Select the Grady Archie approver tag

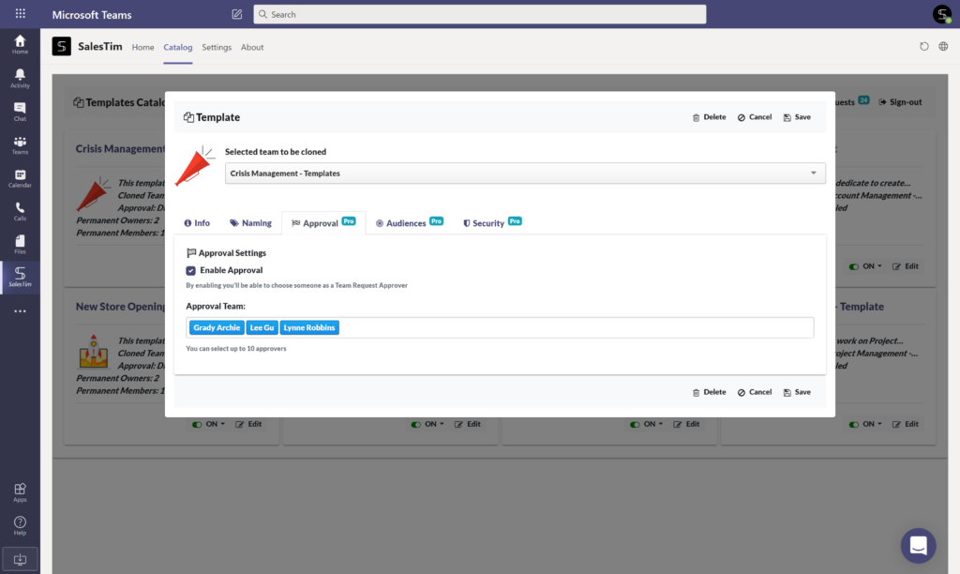[x=217, y=327]
